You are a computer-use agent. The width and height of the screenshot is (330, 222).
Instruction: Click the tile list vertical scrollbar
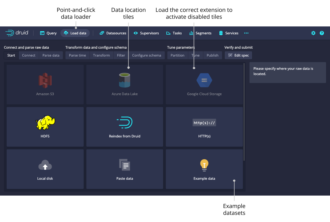coord(244,111)
